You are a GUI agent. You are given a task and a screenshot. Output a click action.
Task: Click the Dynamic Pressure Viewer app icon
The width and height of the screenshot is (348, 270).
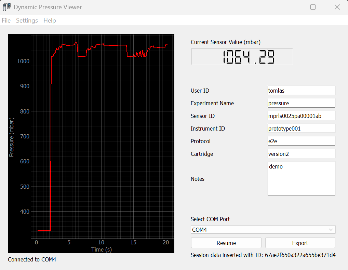click(x=6, y=6)
